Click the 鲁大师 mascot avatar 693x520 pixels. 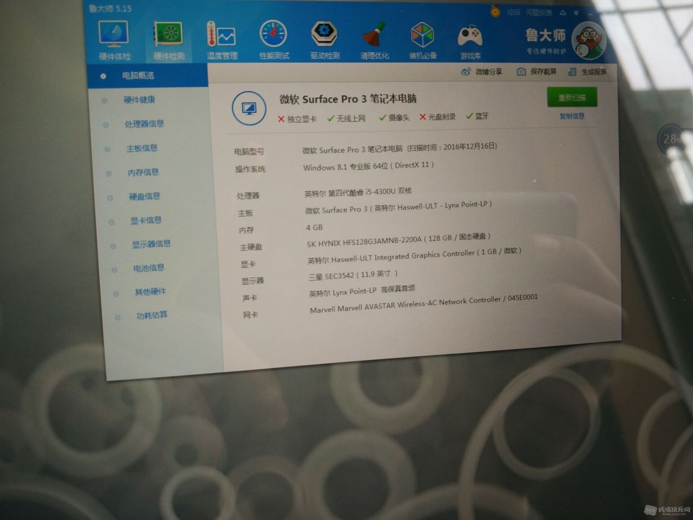tap(589, 40)
